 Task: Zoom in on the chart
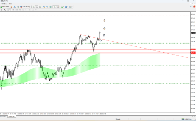(x=44, y=7)
